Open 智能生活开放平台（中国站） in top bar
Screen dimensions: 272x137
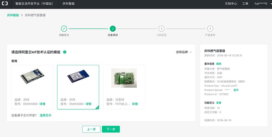pyautogui.click(x=34, y=4)
